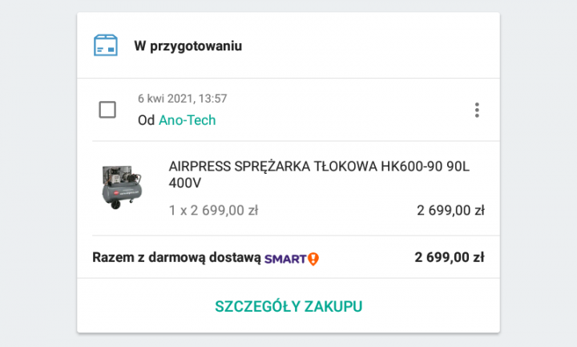
Task: Click the '400V' second line of product title
Action: [184, 184]
